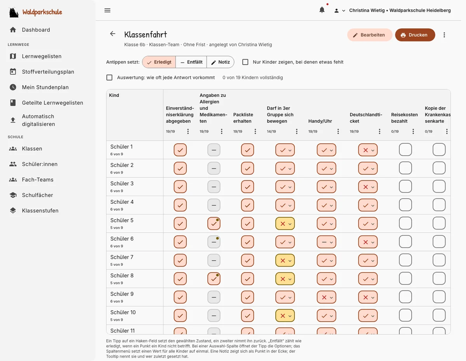This screenshot has height=361, width=466.
Task: Click the Mein Stundenplan clock icon
Action: click(13, 87)
